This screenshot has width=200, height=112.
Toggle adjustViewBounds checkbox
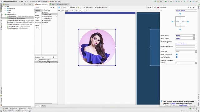coord(177,54)
